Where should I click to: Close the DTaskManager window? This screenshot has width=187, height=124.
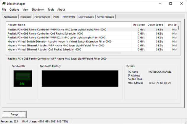coord(181,4)
